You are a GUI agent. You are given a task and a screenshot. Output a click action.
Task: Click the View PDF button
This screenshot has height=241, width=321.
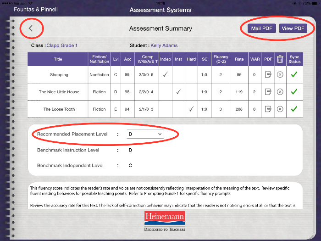(293, 28)
